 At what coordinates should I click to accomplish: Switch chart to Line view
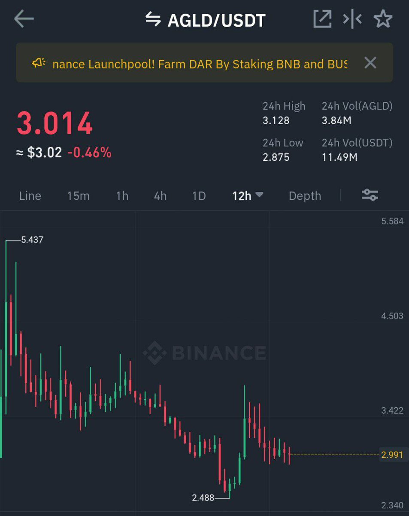point(30,196)
